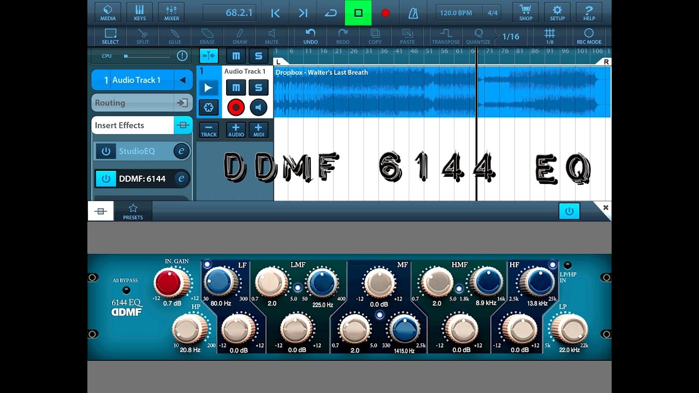Click the UNDO arrow

tap(311, 36)
